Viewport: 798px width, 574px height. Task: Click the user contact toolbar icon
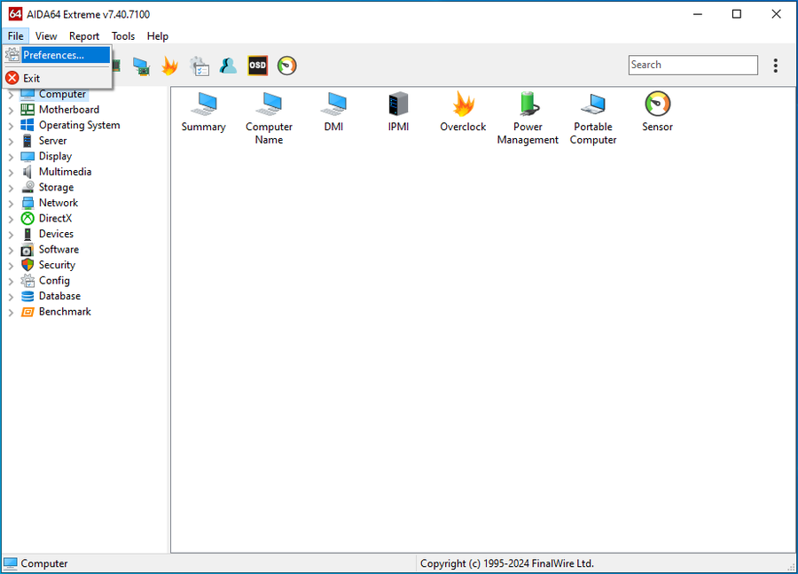(x=228, y=66)
